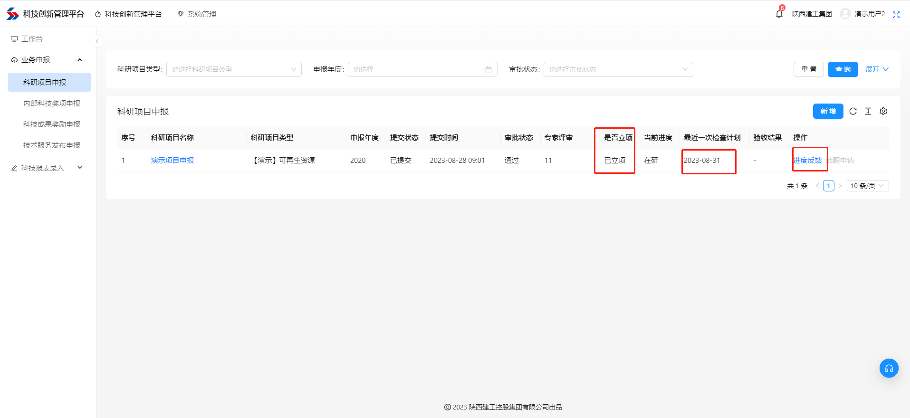Open the calendar icon in 申报年度 field

click(489, 69)
